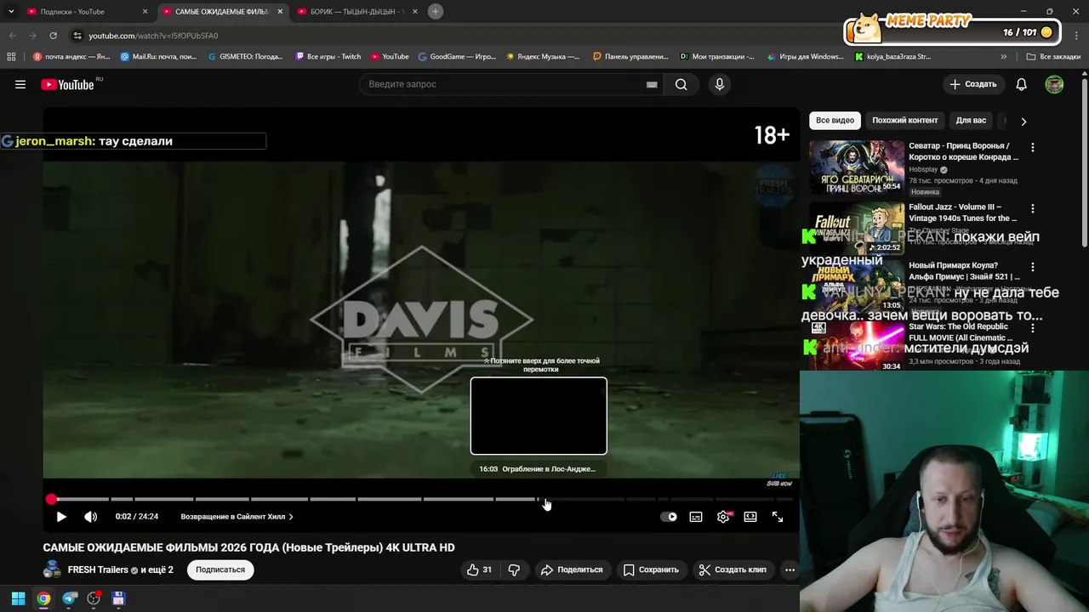Switch to theater mode

pos(750,517)
